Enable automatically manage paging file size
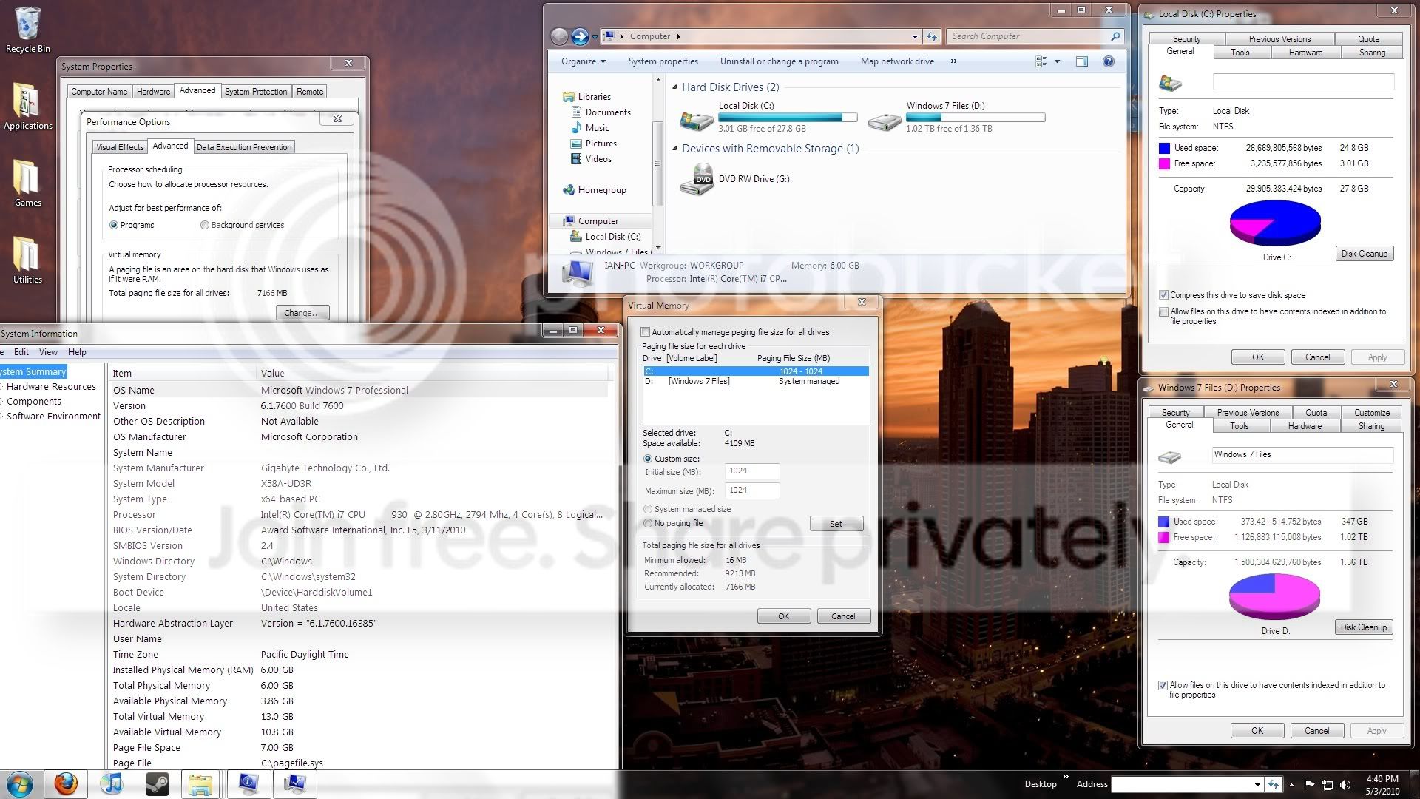The height and width of the screenshot is (799, 1420). click(646, 332)
